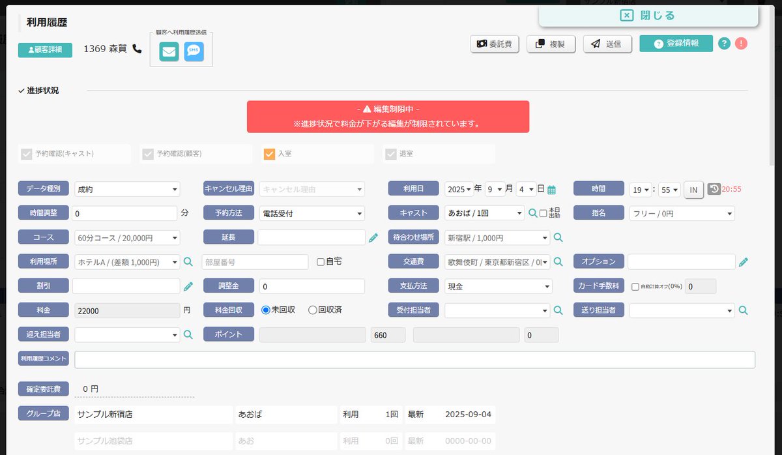Click inside the 利用履歴コメント input field
Viewport: 782px width, 455px height.
[391, 359]
